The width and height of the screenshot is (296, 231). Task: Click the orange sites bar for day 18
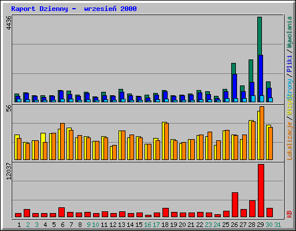pyautogui.click(x=166, y=141)
